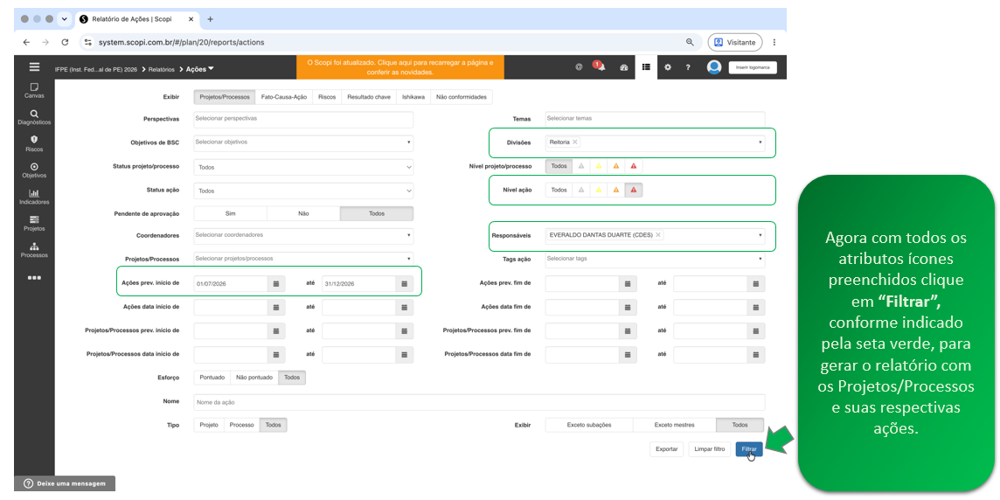Choose Exceto subações display option
The width and height of the screenshot is (1000, 500).
589,425
